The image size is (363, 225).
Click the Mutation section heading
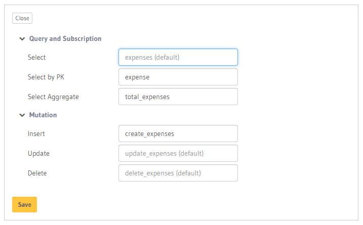click(43, 115)
